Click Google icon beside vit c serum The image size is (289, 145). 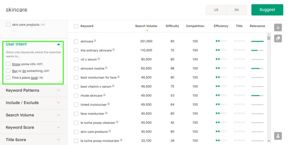click(99, 59)
